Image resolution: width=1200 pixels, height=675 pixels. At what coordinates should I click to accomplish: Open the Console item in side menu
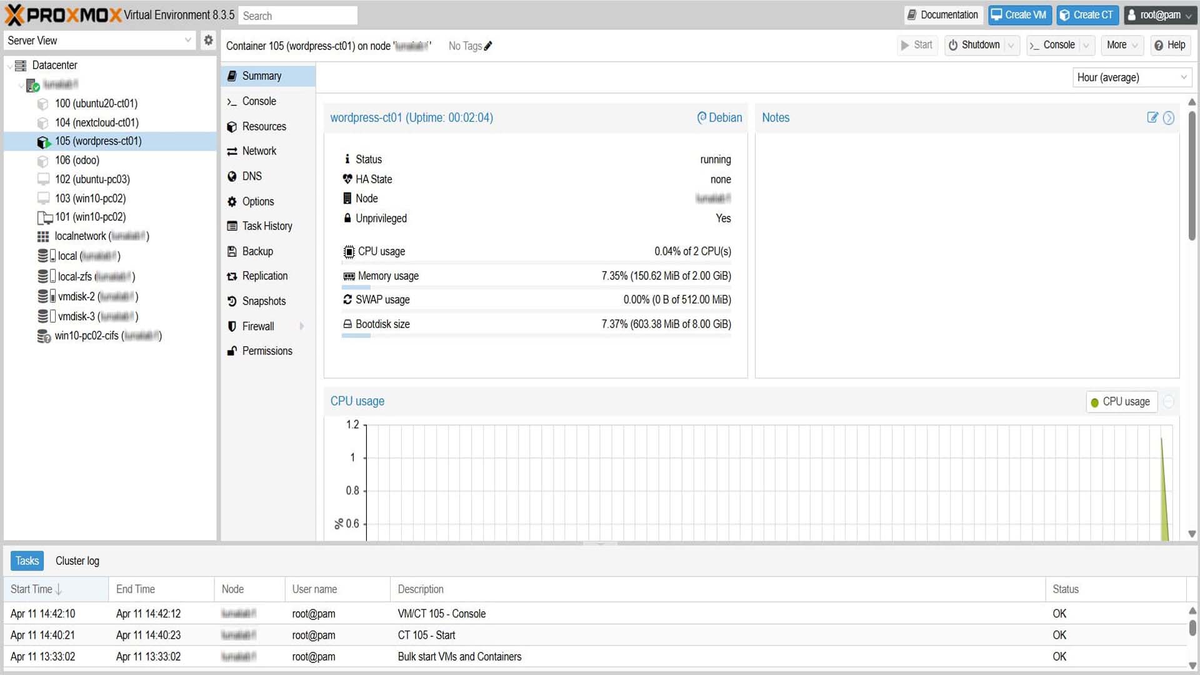tap(268, 101)
